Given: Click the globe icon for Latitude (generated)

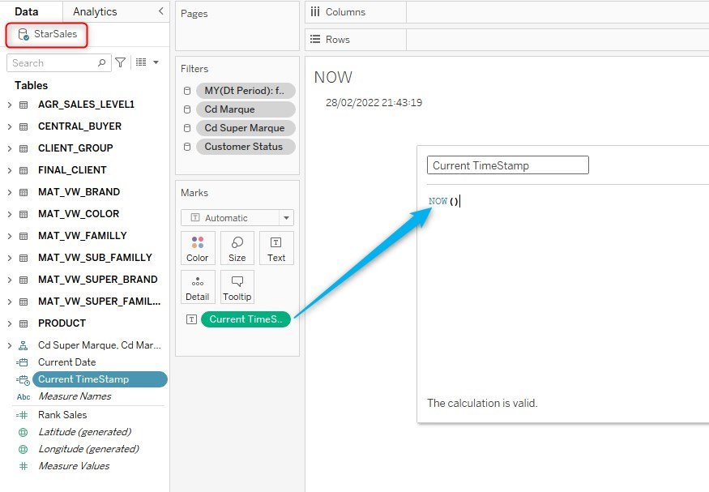Looking at the screenshot, I should coord(23,432).
